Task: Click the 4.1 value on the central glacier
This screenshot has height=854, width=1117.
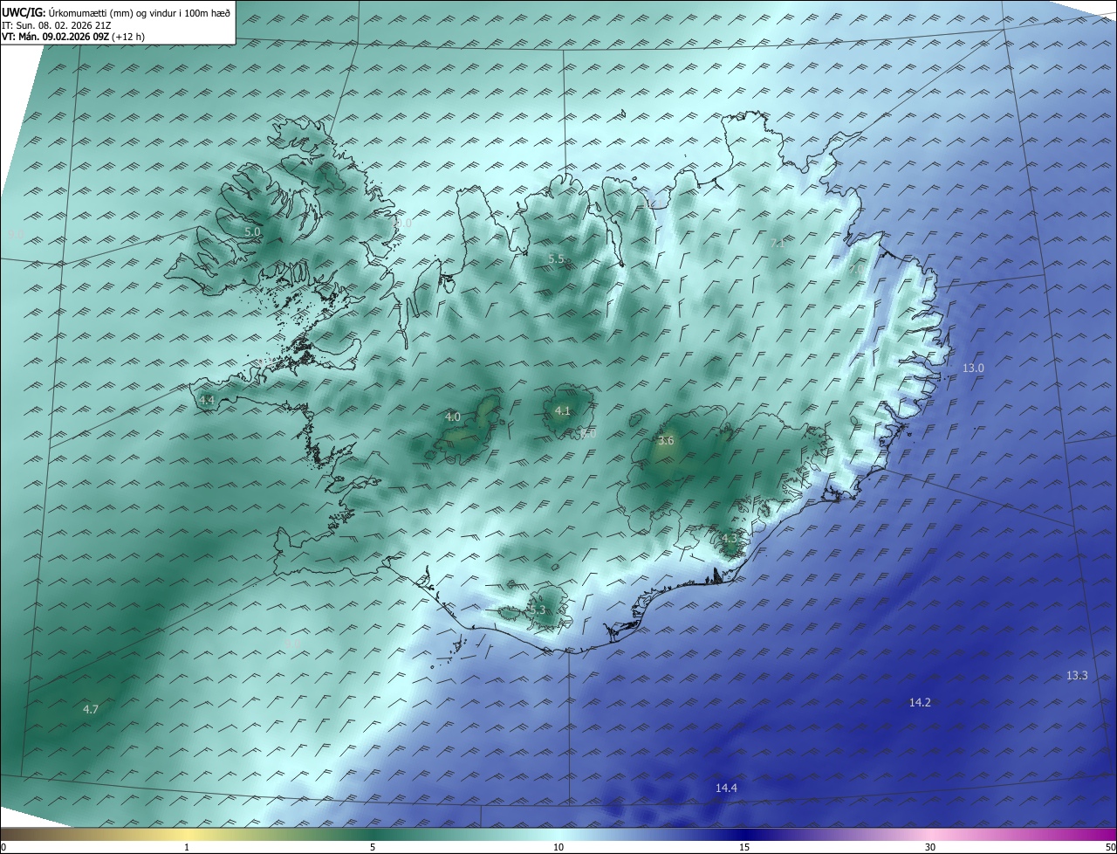Action: [563, 411]
